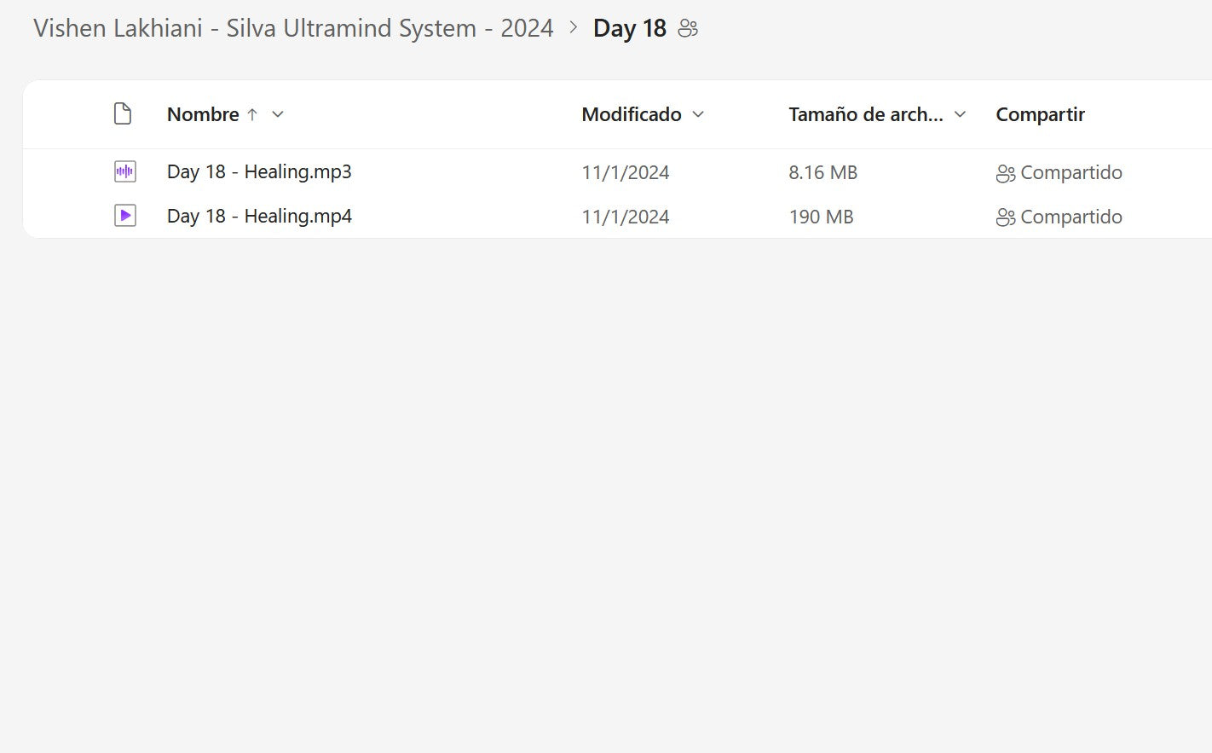Click the Compartido status for Healing.mp4
The image size is (1212, 753).
point(1071,217)
